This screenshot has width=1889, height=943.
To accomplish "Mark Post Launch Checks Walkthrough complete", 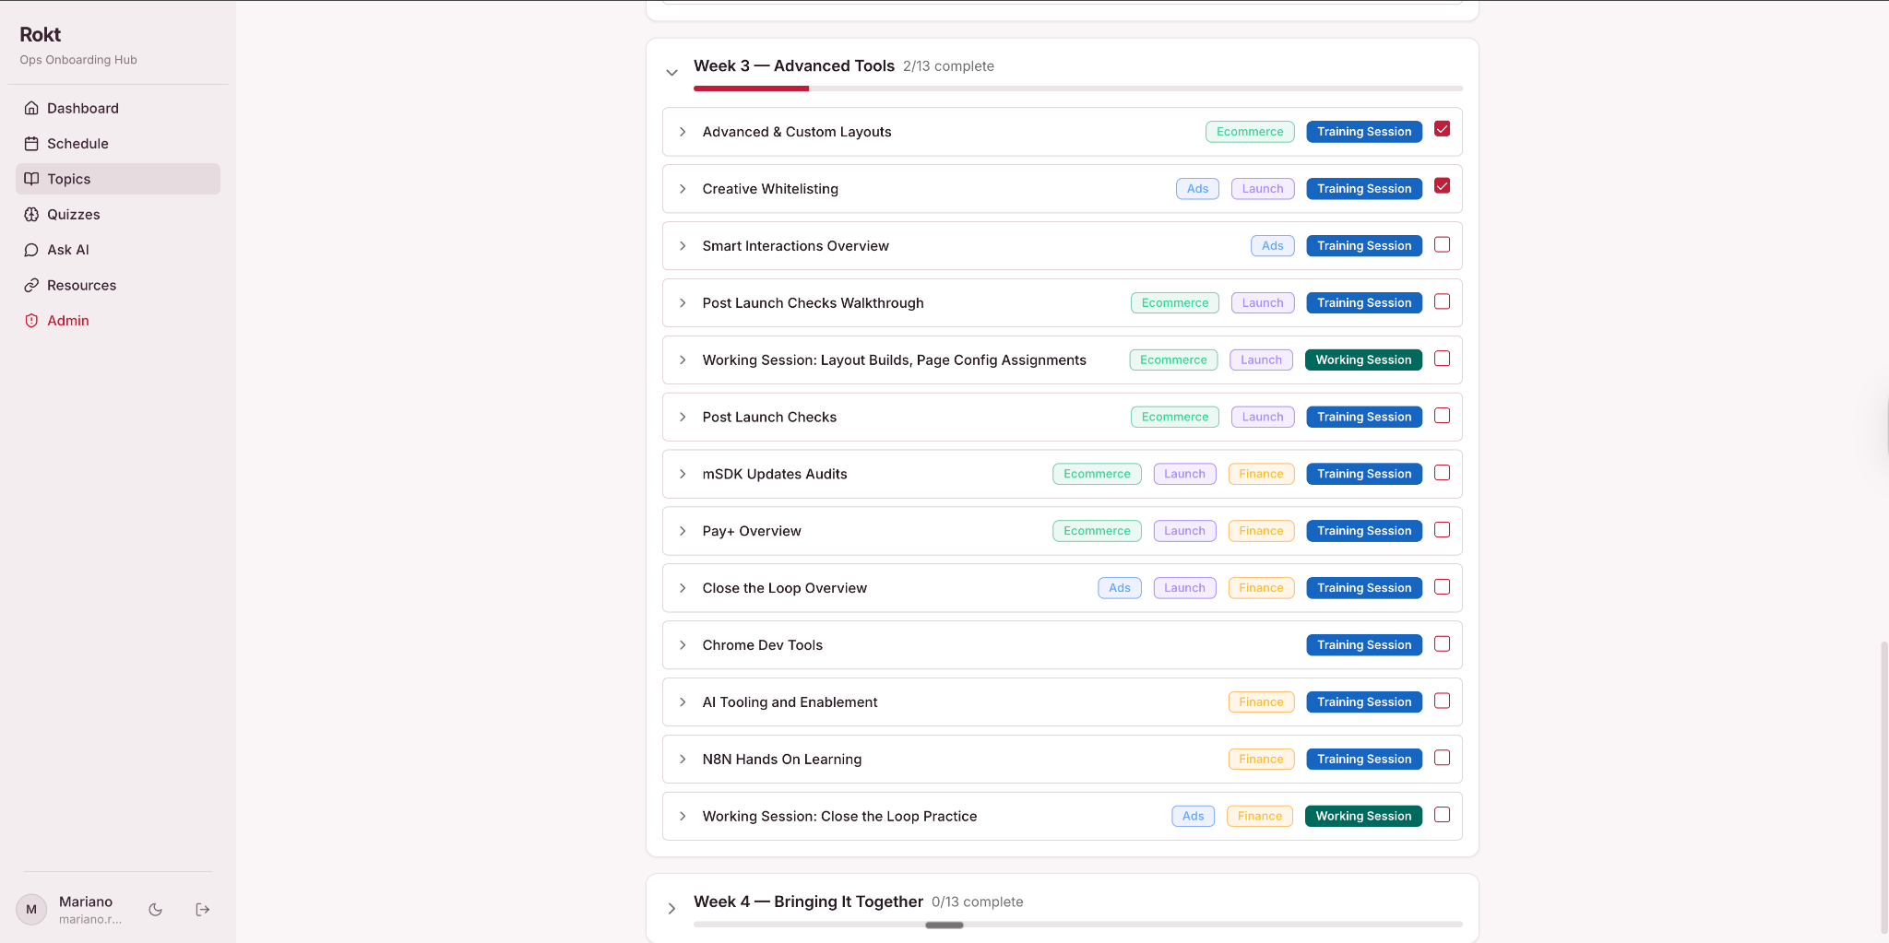I will [1443, 301].
